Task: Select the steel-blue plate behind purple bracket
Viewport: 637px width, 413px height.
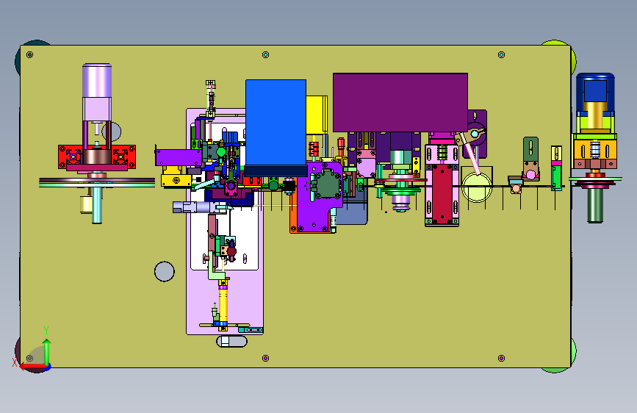Action: [x=352, y=212]
